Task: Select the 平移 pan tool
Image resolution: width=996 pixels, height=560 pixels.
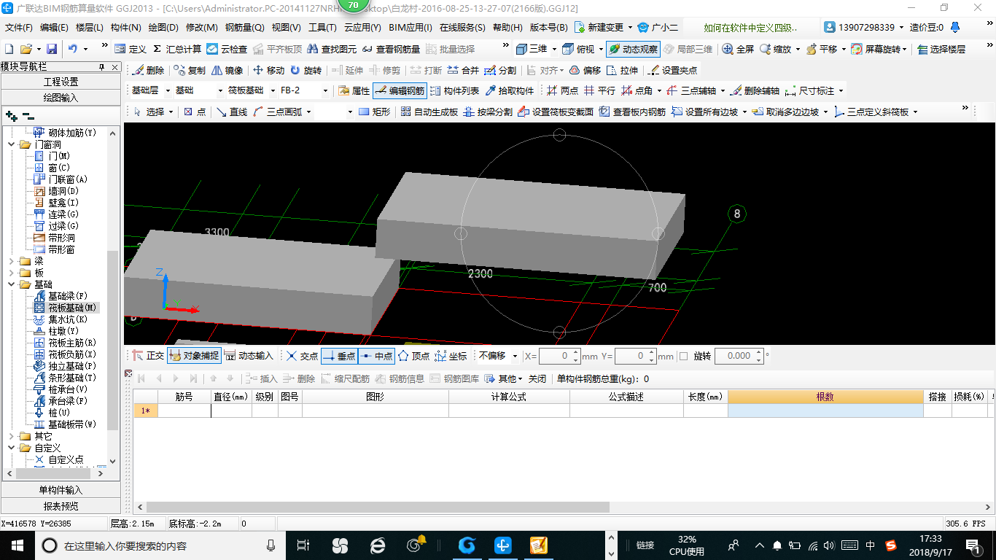Action: click(822, 49)
